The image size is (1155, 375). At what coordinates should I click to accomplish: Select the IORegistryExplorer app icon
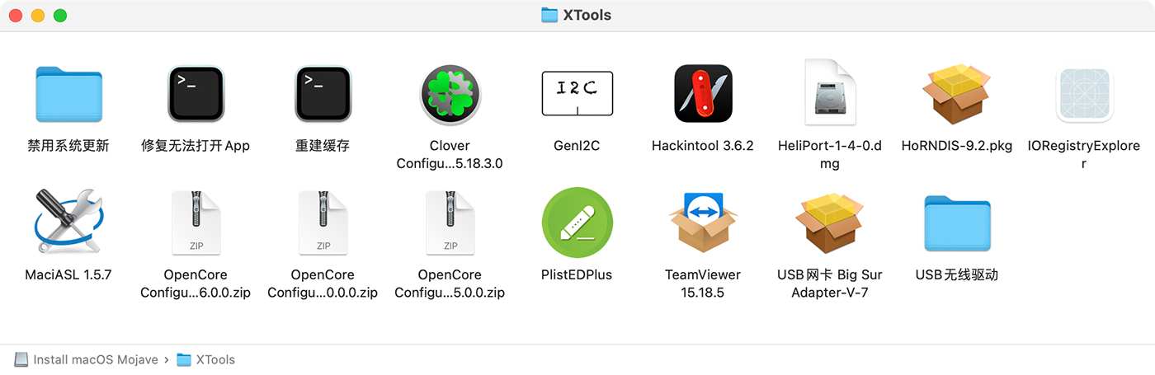(1084, 94)
